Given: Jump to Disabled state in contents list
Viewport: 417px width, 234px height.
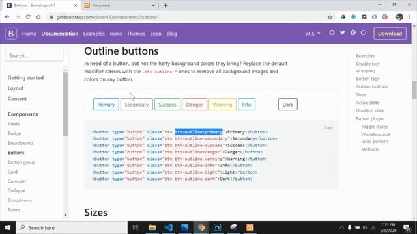Looking at the screenshot, I should tap(370, 110).
